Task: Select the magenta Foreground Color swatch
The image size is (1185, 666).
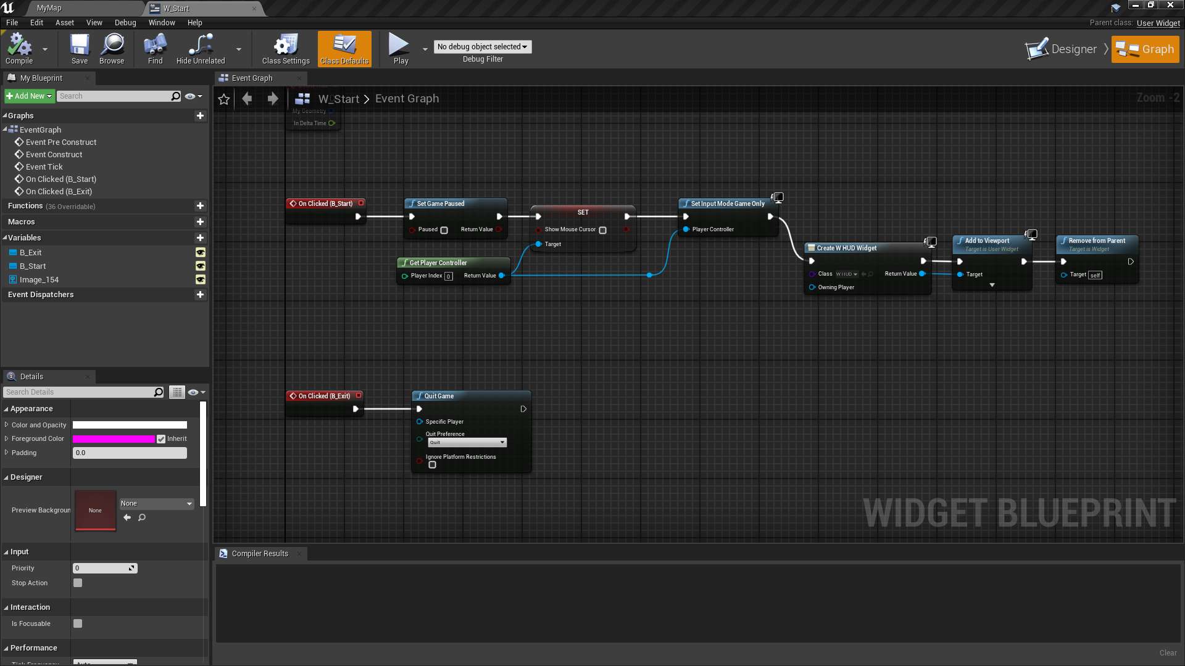Action: (114, 438)
